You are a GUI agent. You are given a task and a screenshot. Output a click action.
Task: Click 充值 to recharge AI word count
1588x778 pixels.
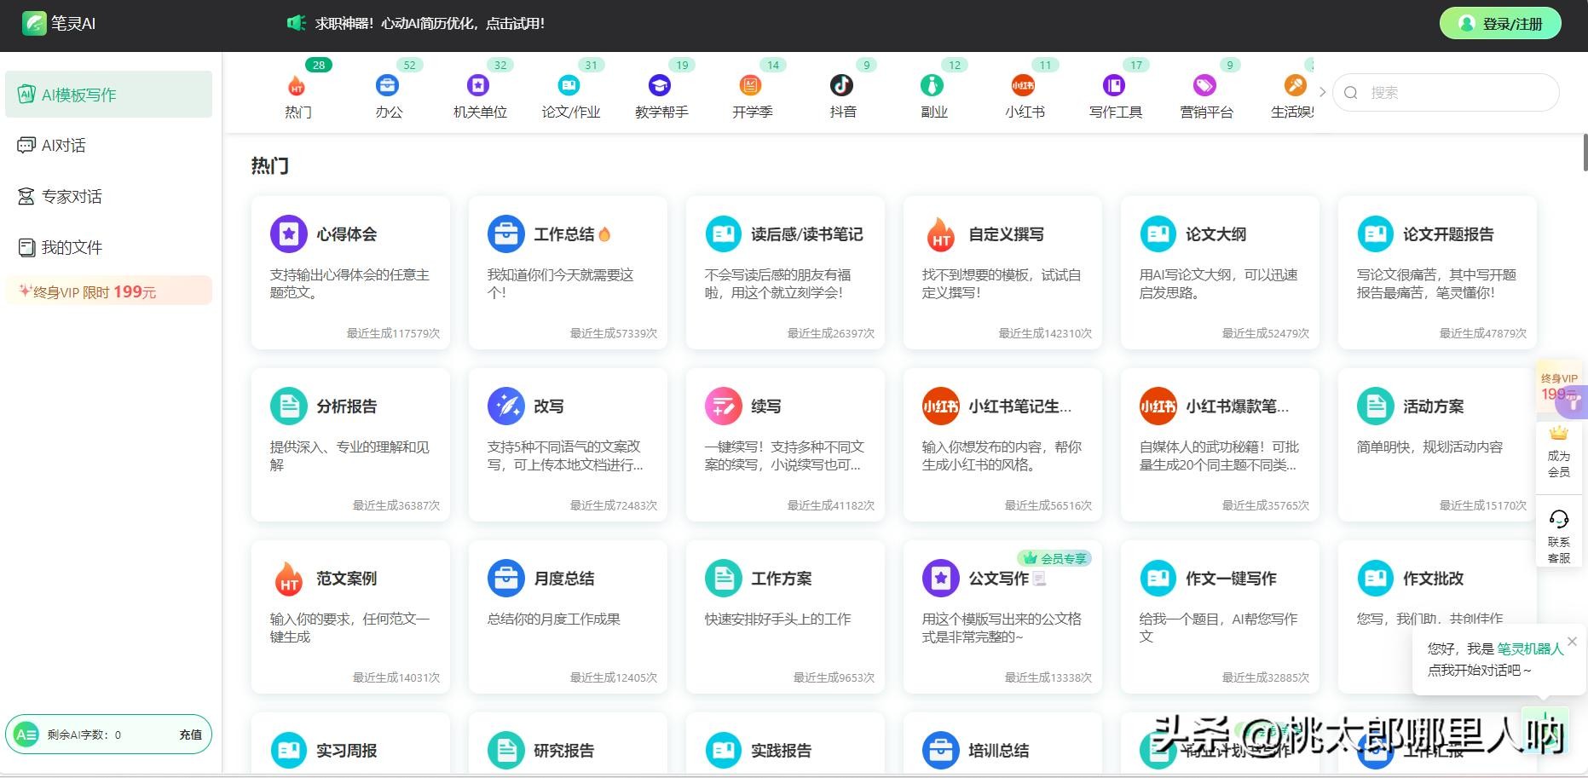(x=190, y=735)
